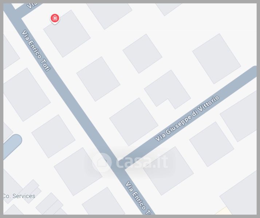Screen dimensions: 260x218
Task: Click the casa.it house icon in watermark
Action: (102, 162)
